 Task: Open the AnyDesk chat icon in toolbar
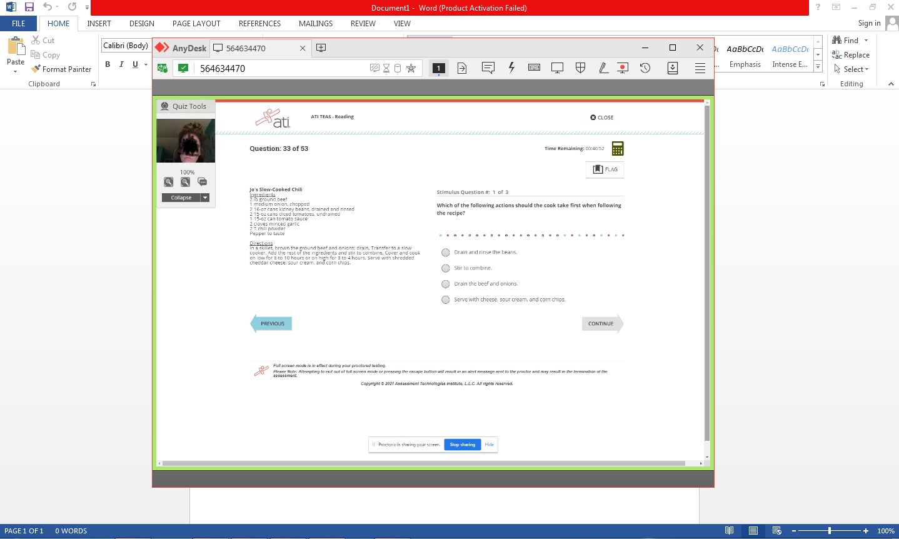click(488, 68)
